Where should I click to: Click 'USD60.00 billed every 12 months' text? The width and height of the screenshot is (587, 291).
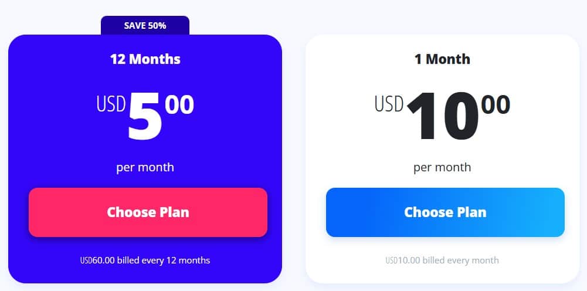coord(145,260)
